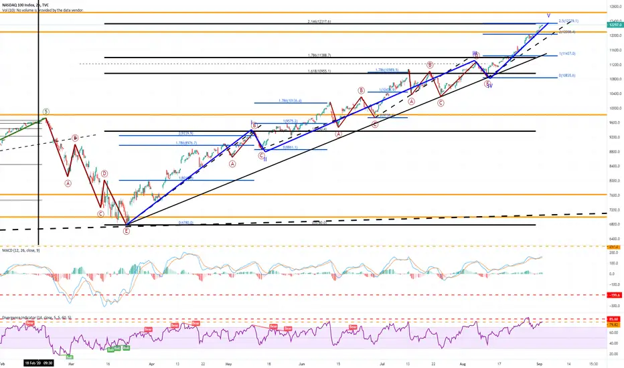Select the circled C label in mid March
Image resolution: width=624 pixels, height=368 pixels.
tap(100, 214)
